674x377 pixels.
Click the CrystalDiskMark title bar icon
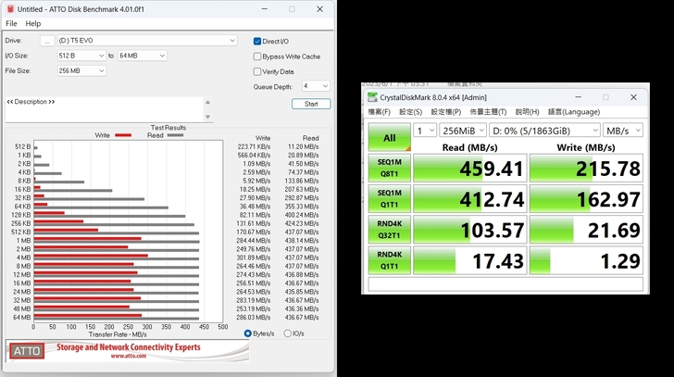pos(373,96)
